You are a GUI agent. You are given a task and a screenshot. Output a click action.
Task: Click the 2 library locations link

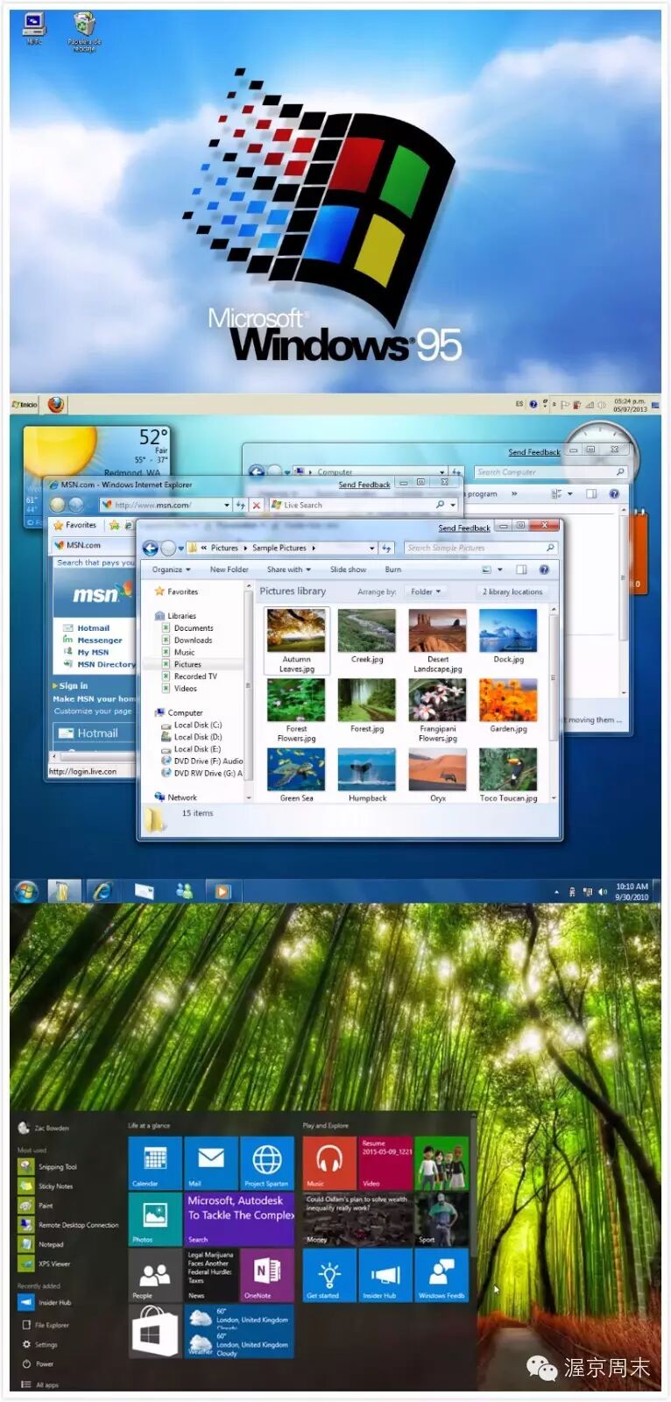click(512, 591)
